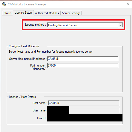132x132 pixels.
Task: Click the 'License / Host Details' group title
Action: coord(22,97)
